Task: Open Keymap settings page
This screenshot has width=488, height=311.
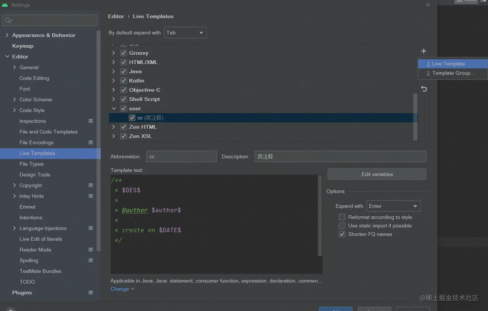Action: point(23,46)
